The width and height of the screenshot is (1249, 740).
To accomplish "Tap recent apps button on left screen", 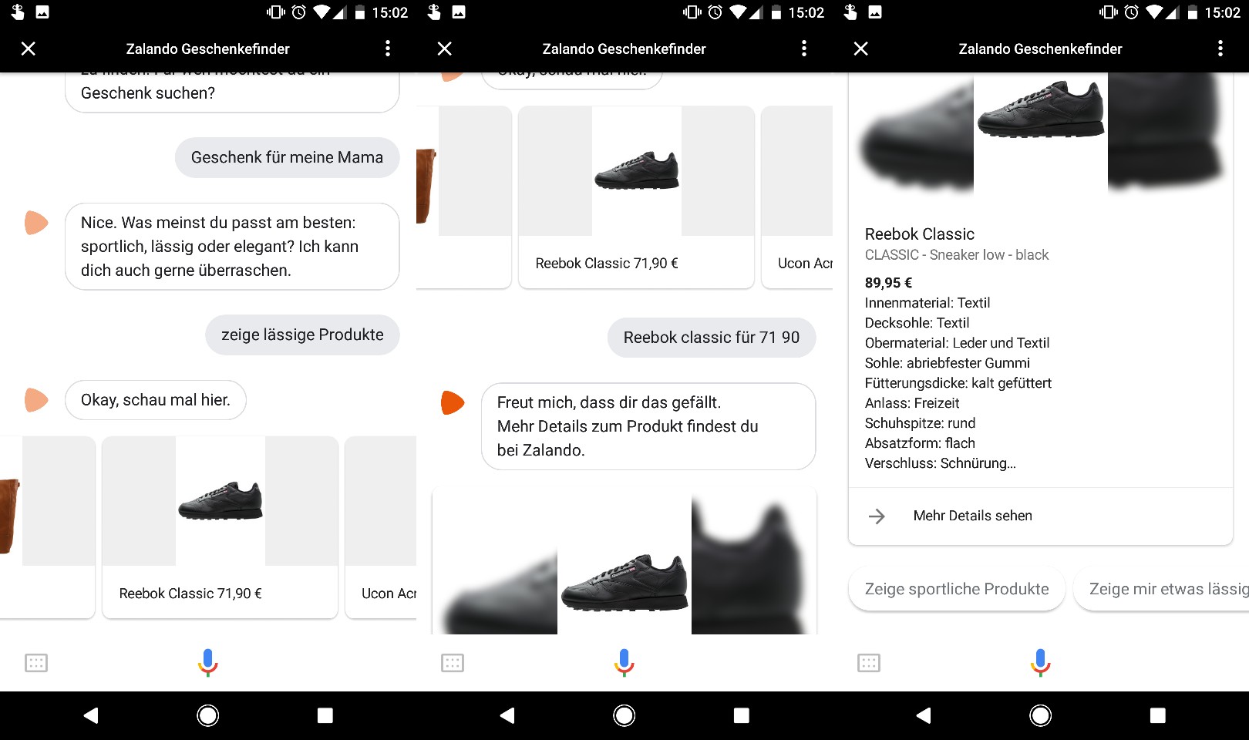I will [x=325, y=715].
